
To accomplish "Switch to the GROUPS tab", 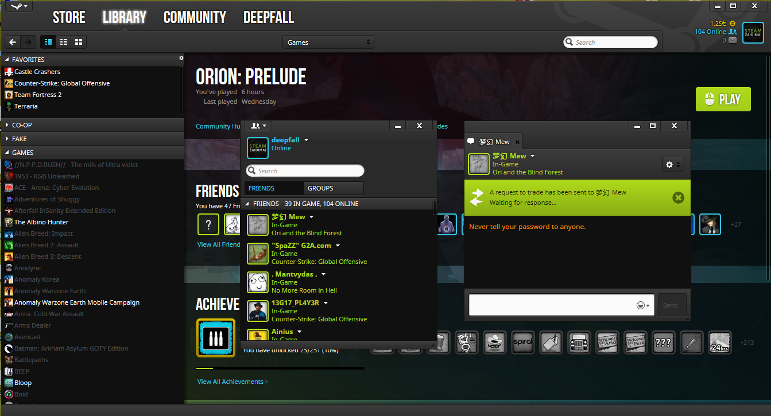I will pos(334,188).
